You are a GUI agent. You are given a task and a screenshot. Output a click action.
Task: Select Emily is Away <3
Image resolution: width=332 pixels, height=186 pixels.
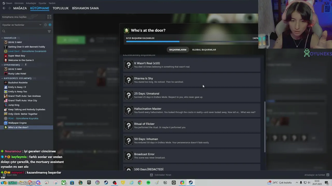coord(17,87)
